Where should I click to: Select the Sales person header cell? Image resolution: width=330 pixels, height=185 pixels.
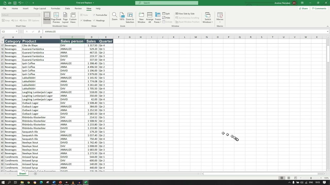[x=72, y=41]
